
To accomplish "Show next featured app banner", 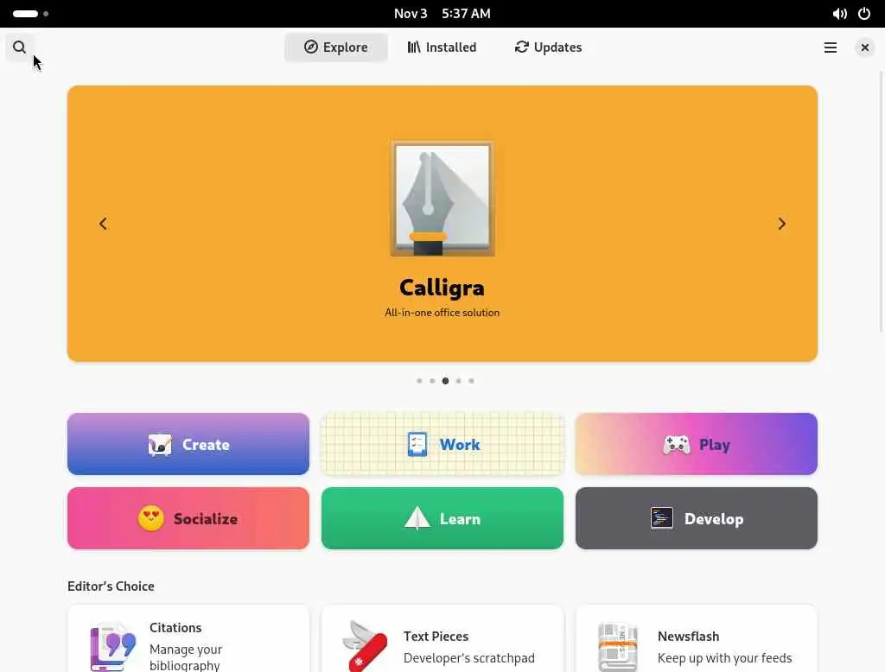I will click(x=781, y=224).
